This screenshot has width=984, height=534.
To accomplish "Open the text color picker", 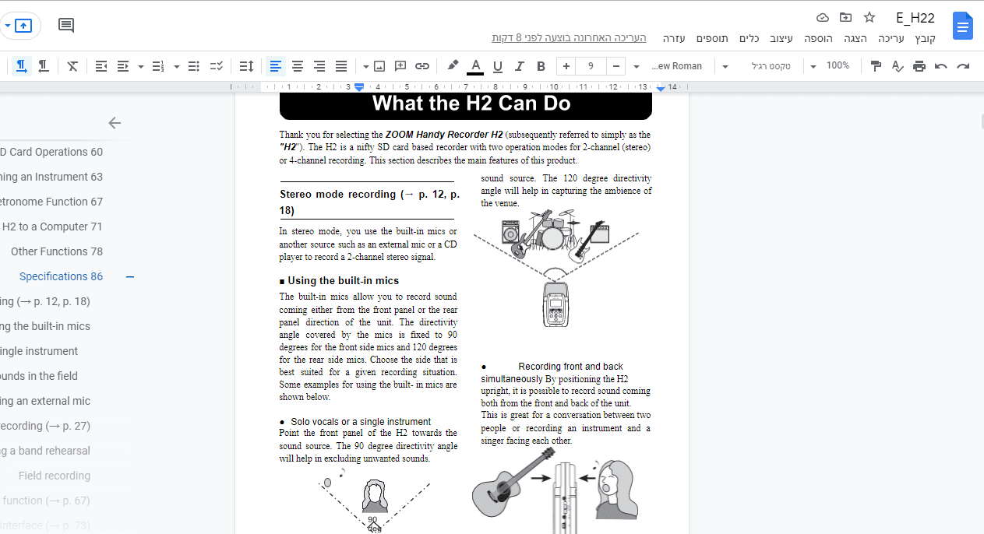I will click(x=475, y=66).
